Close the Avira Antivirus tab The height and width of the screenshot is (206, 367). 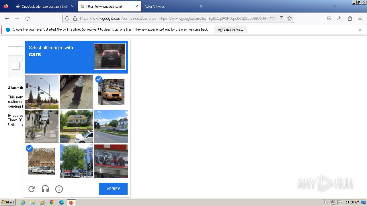click(x=201, y=6)
